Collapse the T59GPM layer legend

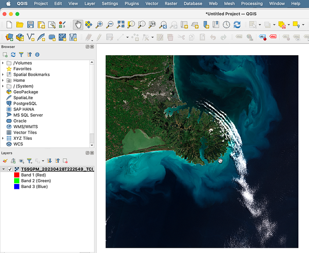[4, 169]
